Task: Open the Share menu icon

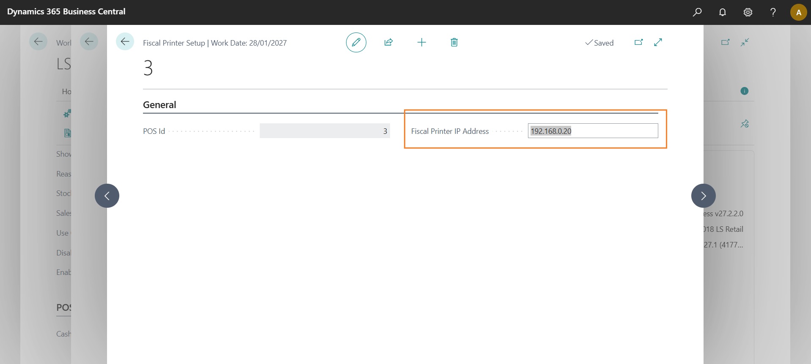Action: pos(388,42)
